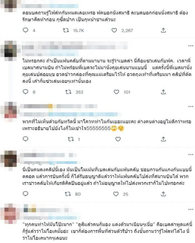This screenshot has height=243, width=195.
Task: Open more options on fourth tweet
Action: tap(191, 155)
